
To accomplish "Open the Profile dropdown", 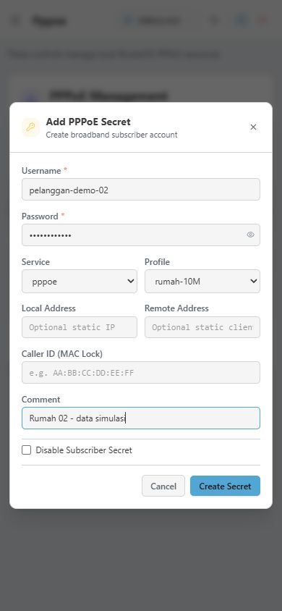I will point(202,282).
